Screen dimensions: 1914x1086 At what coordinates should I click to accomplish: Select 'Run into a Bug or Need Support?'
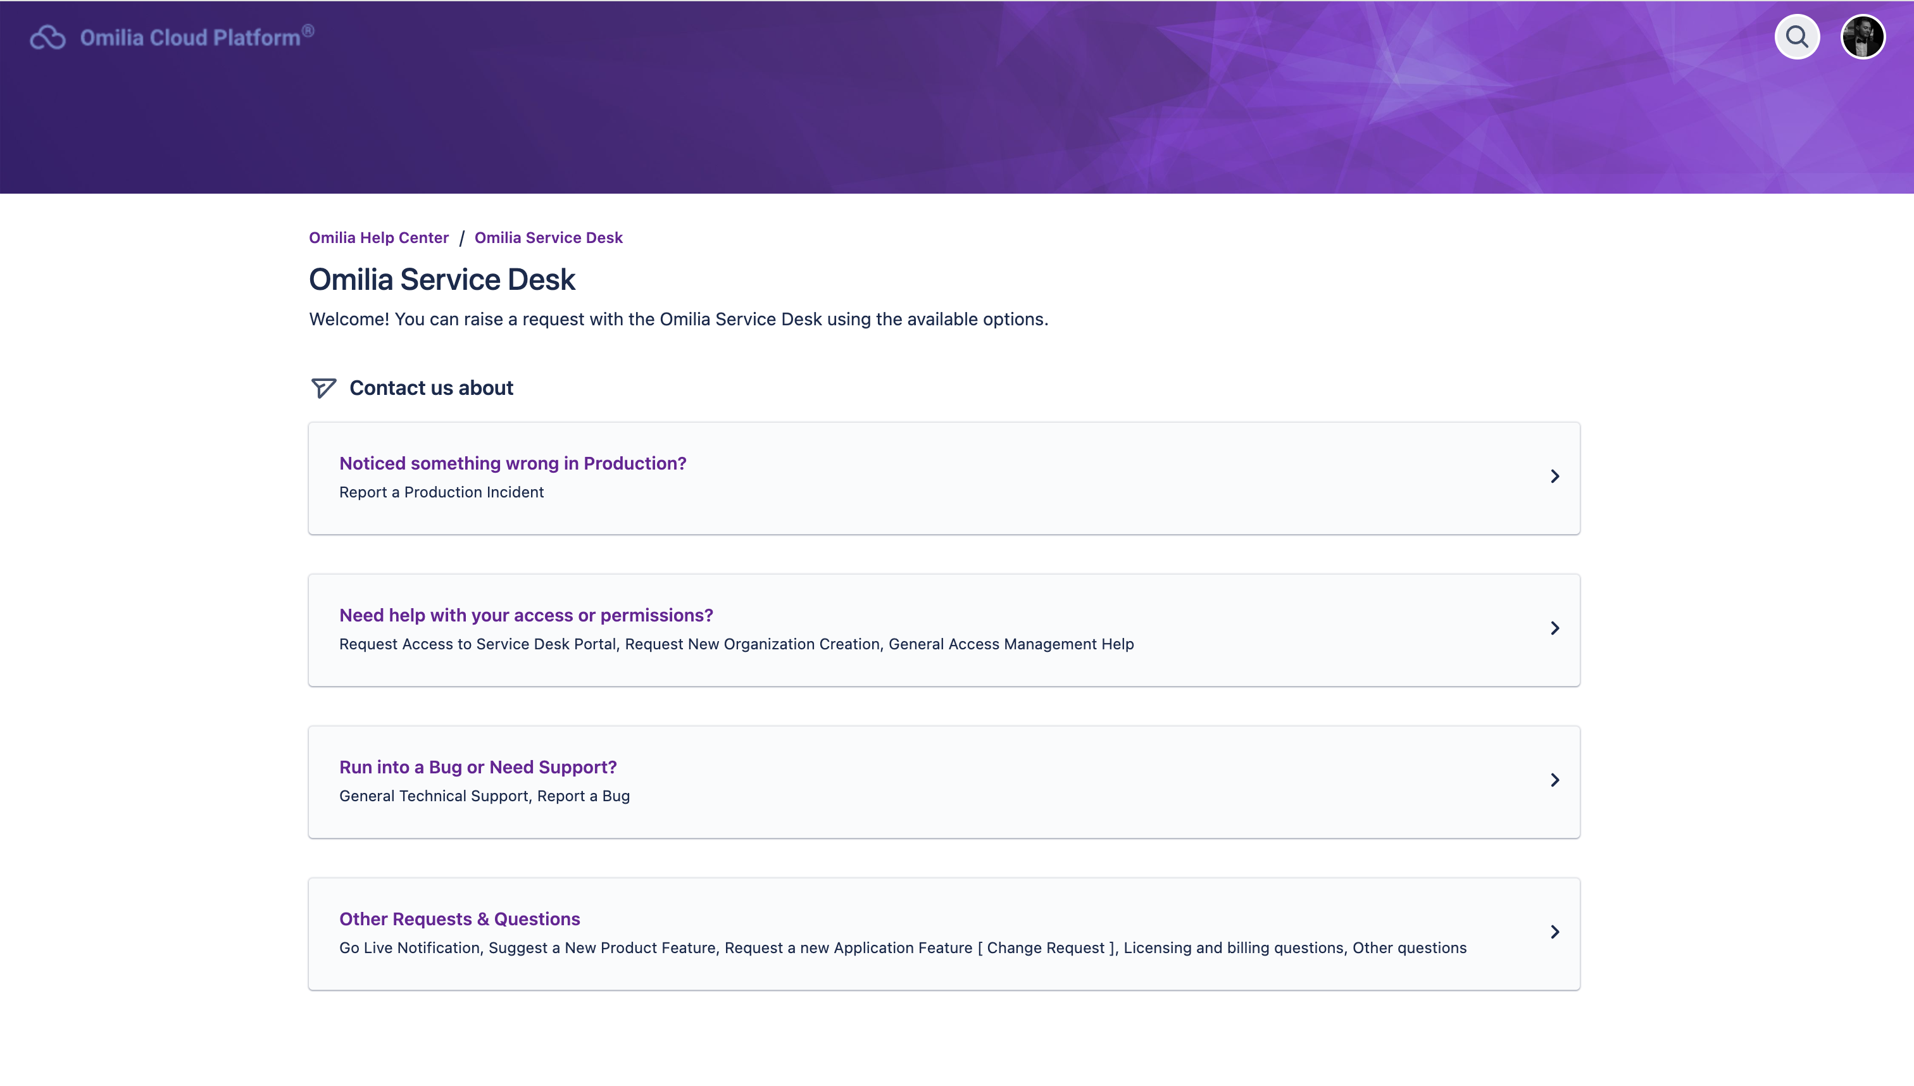(477, 767)
